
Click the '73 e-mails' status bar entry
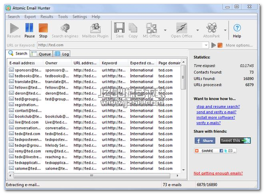172,185
